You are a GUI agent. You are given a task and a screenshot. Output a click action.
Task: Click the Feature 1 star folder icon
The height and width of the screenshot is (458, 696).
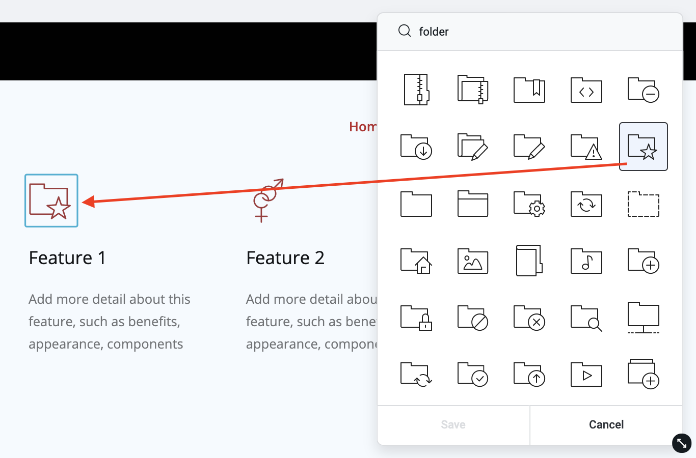(x=51, y=201)
